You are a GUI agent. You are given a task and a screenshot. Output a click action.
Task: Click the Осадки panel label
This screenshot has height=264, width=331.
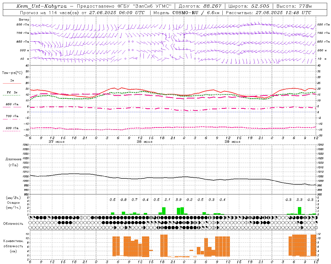pyautogui.click(x=13, y=203)
